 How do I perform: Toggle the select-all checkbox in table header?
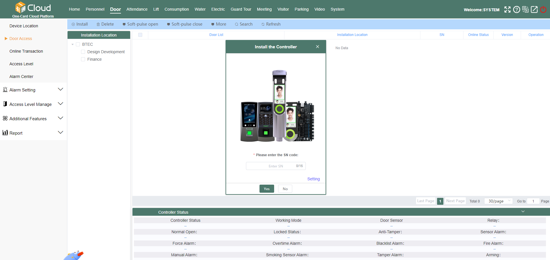point(140,35)
